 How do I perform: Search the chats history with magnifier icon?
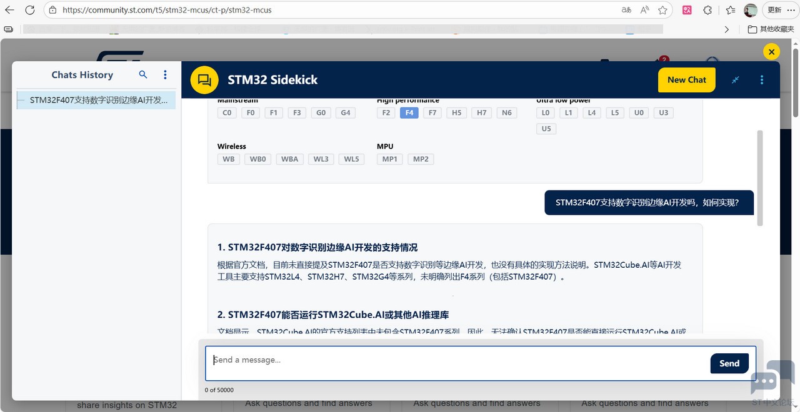143,75
